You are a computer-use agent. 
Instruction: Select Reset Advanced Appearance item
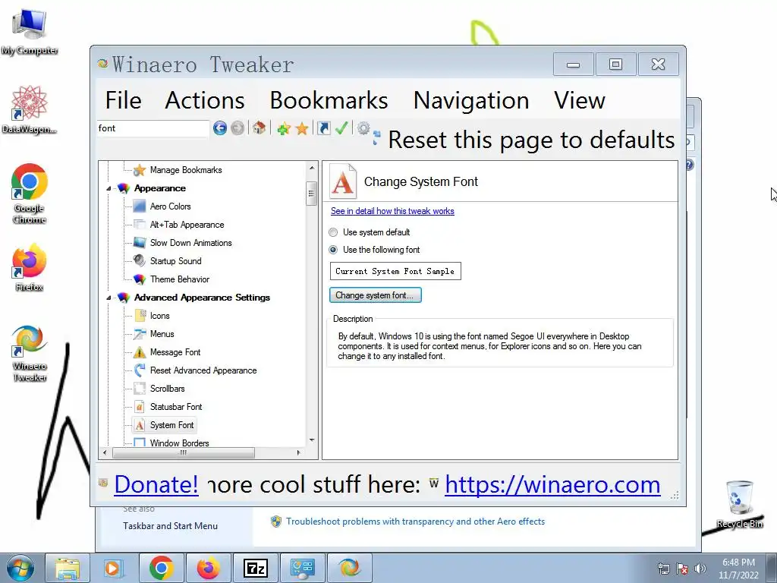pos(203,370)
